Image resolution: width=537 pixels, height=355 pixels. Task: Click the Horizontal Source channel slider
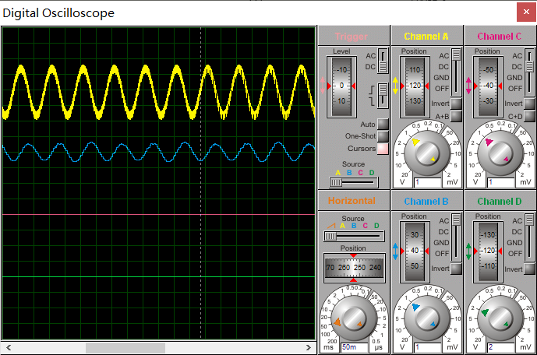click(354, 236)
